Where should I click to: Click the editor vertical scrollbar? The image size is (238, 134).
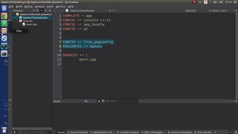pos(237,55)
